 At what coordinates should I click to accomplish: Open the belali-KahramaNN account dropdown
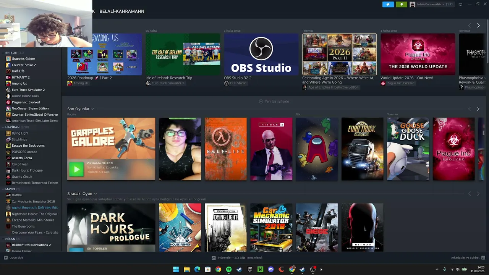(432, 5)
